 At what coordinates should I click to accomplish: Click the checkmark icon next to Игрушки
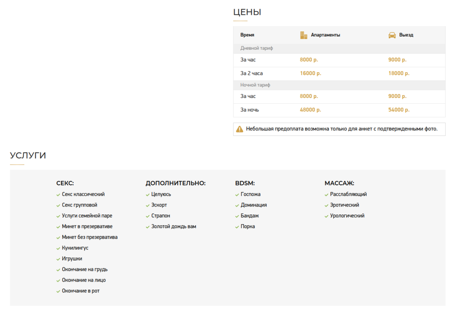click(58, 259)
